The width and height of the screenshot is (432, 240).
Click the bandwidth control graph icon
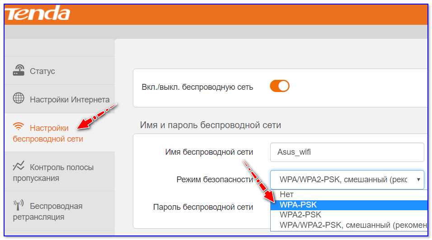coord(19,166)
